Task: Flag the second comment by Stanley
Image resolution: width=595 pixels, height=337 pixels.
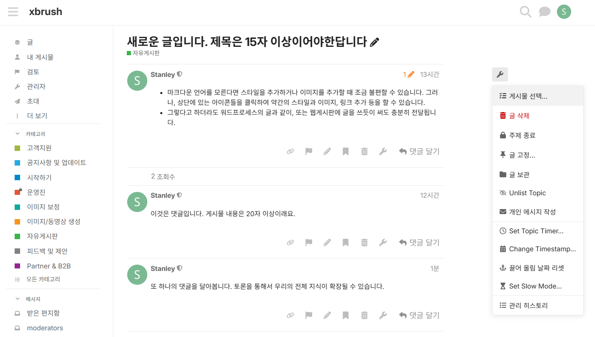Action: pos(308,242)
